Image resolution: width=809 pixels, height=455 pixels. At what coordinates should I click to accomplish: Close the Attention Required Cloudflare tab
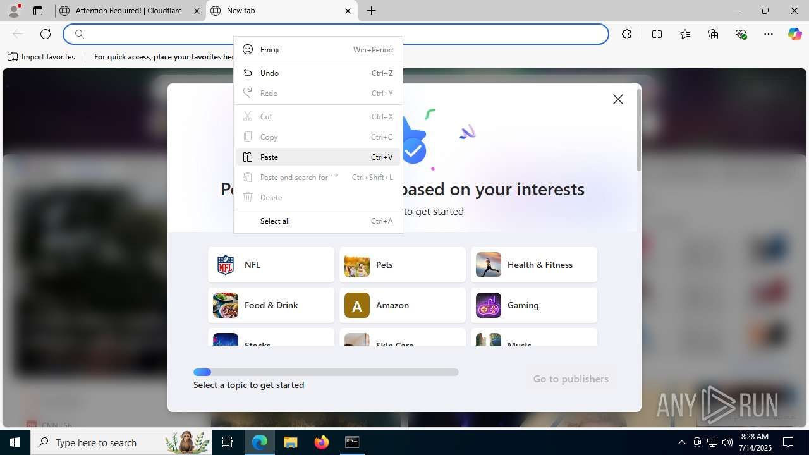tap(197, 11)
